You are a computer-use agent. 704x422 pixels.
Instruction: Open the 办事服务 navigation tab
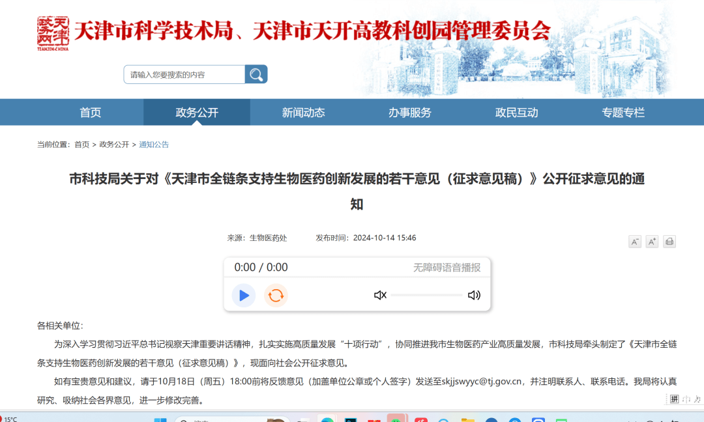(x=410, y=112)
